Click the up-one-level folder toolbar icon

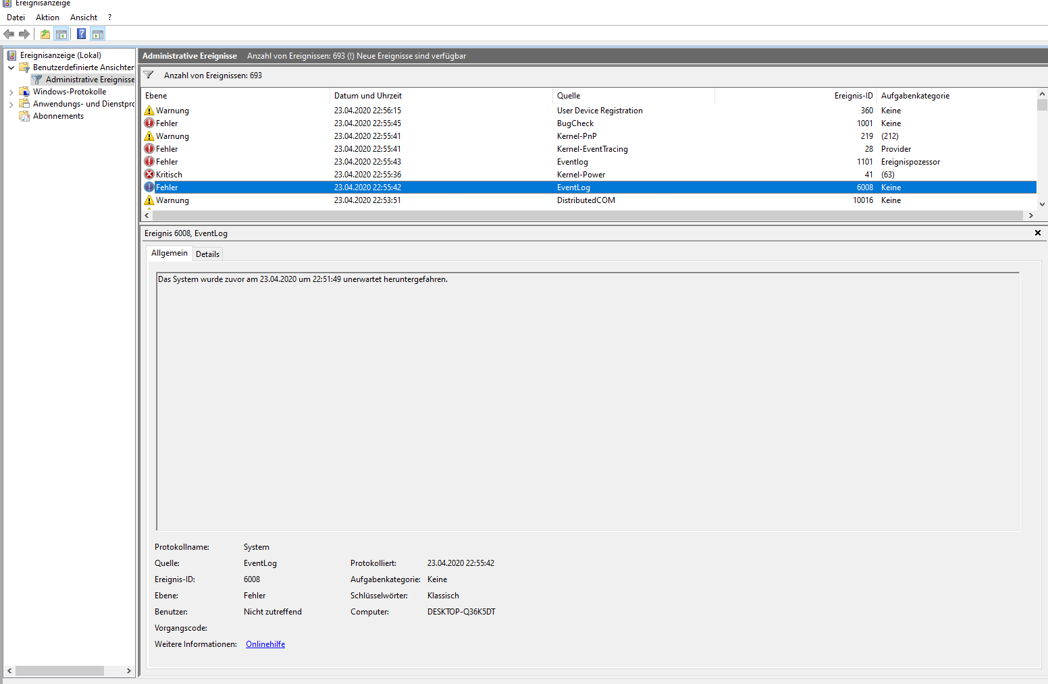45,34
